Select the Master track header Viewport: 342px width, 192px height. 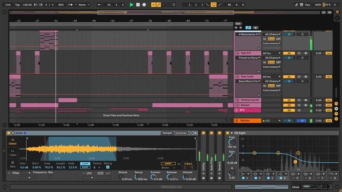pyautogui.click(x=247, y=121)
